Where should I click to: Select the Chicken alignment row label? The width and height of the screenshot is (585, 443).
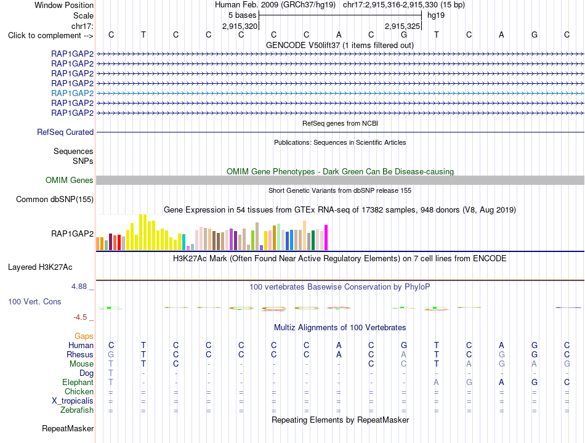[x=79, y=391]
